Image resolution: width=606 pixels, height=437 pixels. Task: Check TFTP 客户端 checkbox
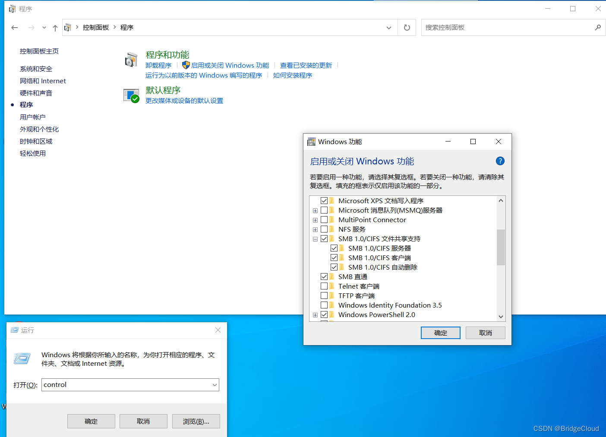(324, 296)
